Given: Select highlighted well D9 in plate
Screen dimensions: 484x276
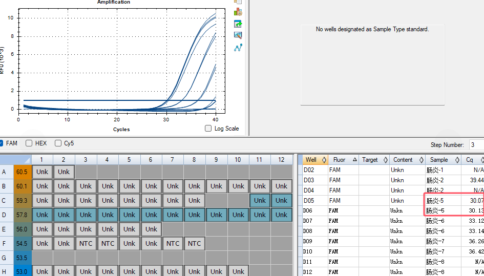Looking at the screenshot, I should (x=216, y=215).
